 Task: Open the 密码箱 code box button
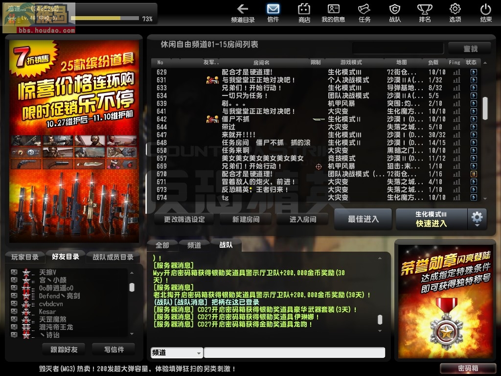468,368
